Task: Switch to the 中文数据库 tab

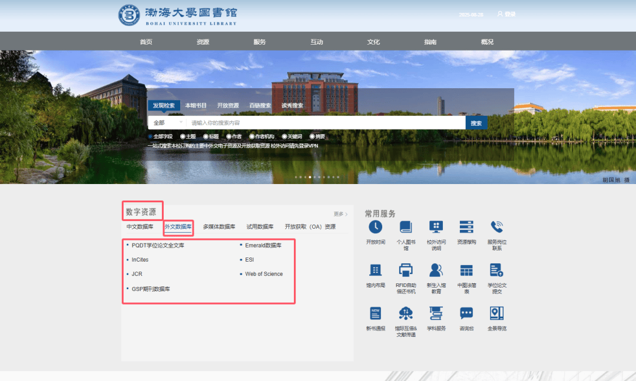Action: (140, 227)
